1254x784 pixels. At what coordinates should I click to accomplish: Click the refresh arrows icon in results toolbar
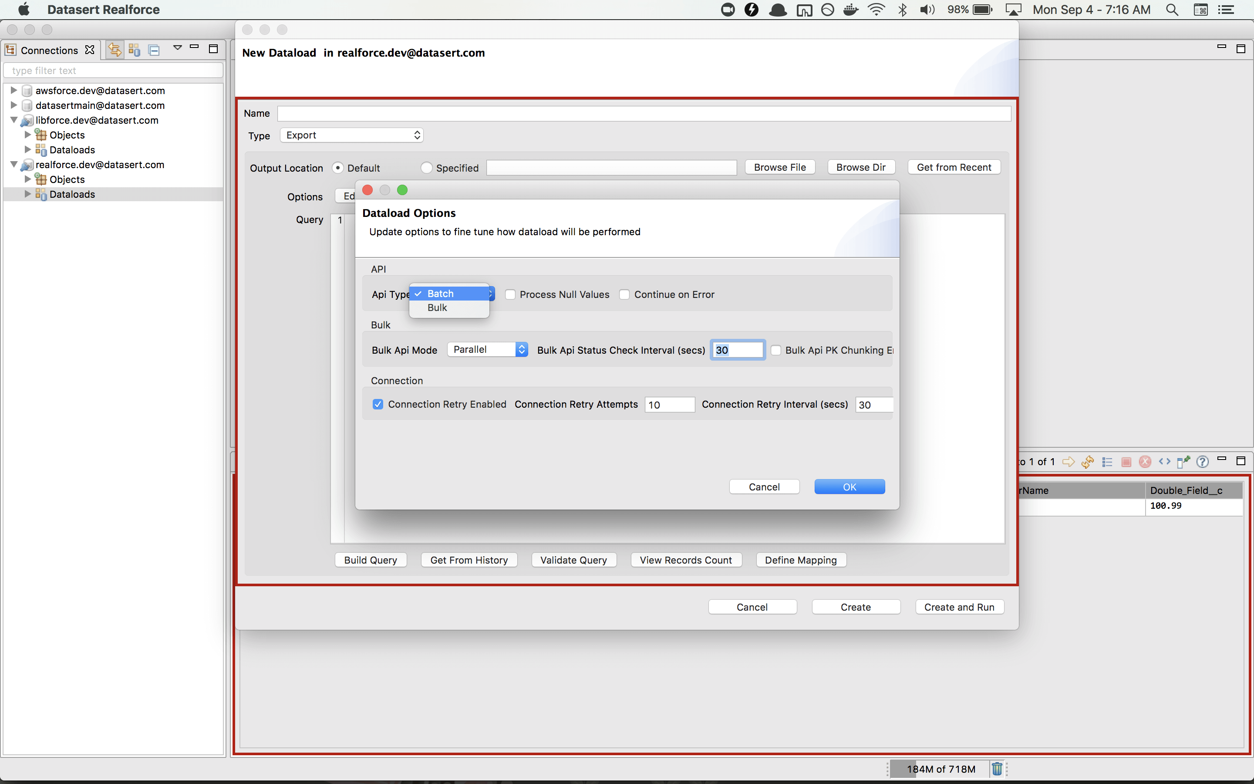pyautogui.click(x=1088, y=462)
